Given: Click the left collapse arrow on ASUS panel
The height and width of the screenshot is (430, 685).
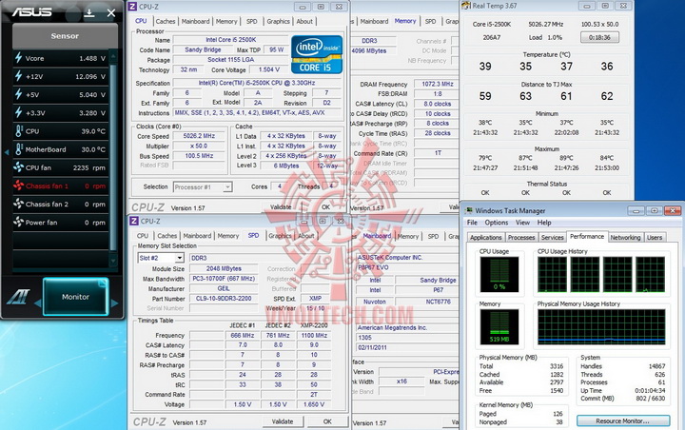Looking at the screenshot, I should 7,152.
